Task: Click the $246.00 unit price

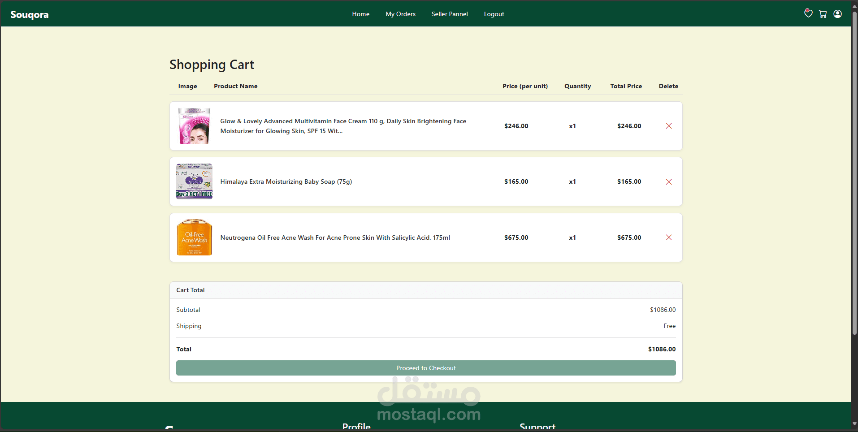Action: 516,126
